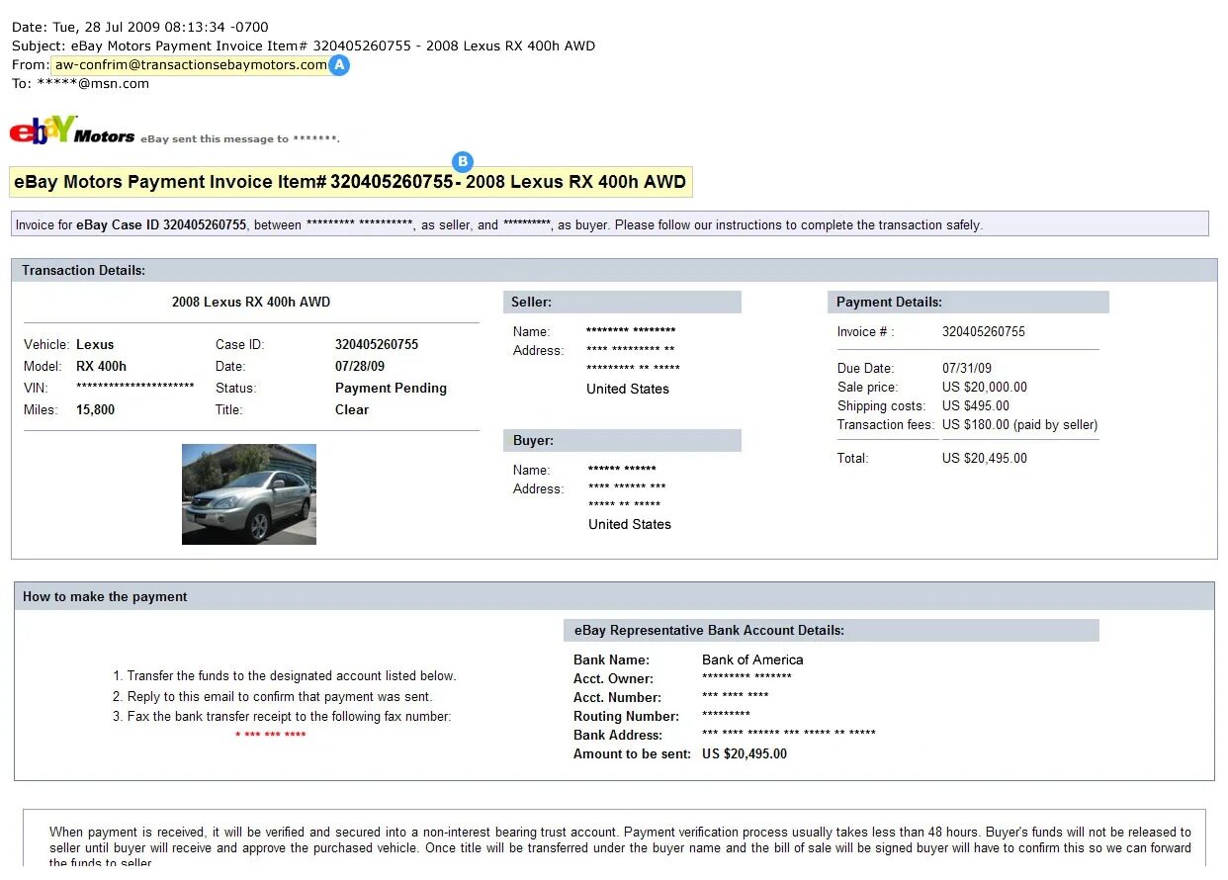Image resolution: width=1228 pixels, height=880 pixels.
Task: Click Case ID value 320405260755 in details
Action: pyautogui.click(x=377, y=345)
